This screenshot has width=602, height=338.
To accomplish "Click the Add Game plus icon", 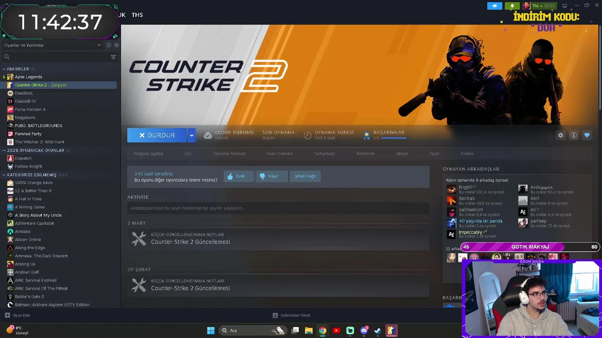I will pos(7,315).
